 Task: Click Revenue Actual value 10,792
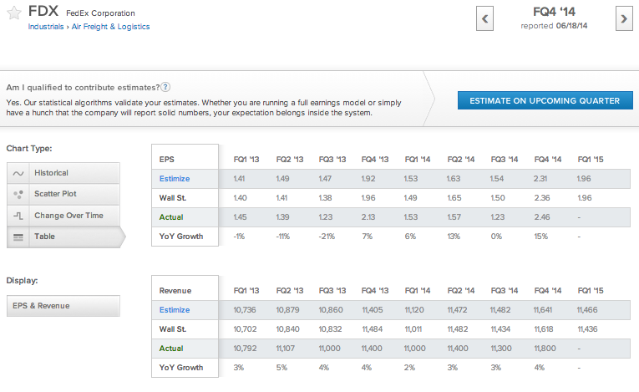coord(245,349)
